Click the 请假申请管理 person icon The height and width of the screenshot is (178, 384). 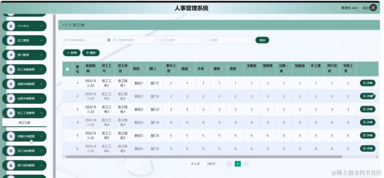[x=11, y=84]
